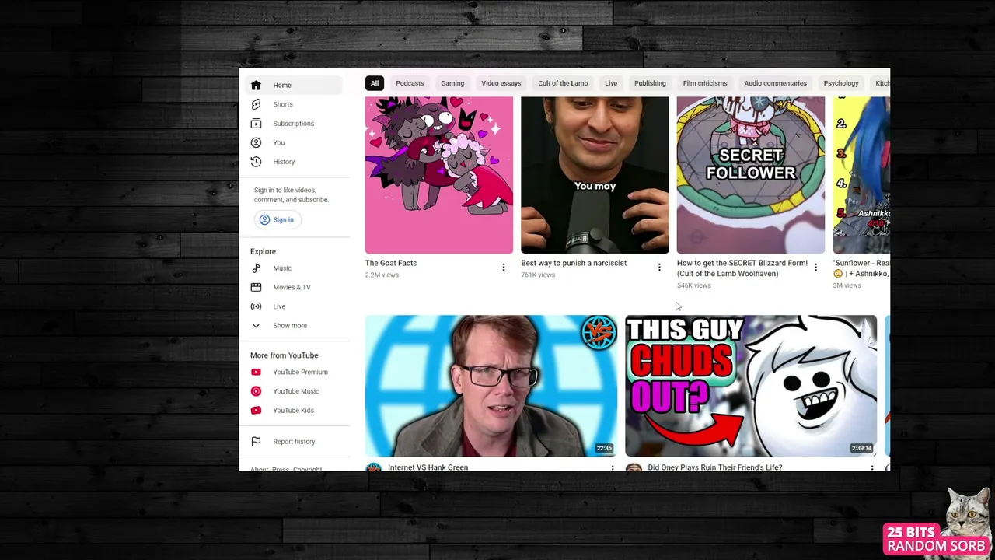Select the Subscriptions icon in the sidebar
The width and height of the screenshot is (995, 560).
tap(256, 123)
